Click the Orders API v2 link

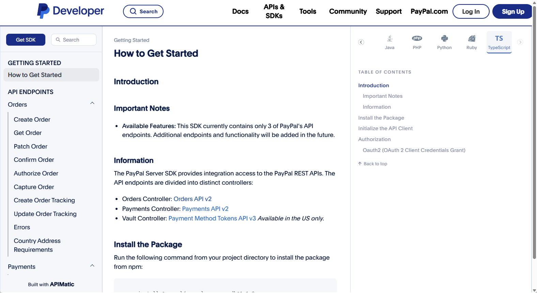point(193,199)
